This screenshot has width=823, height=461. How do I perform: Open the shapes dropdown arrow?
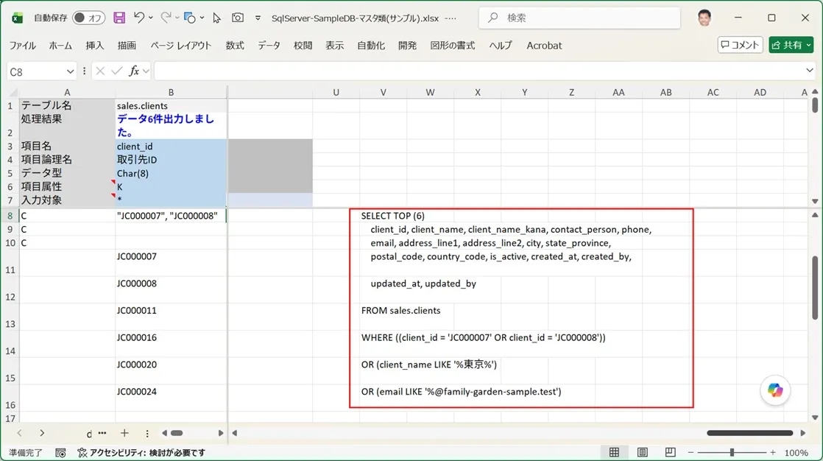coord(202,18)
